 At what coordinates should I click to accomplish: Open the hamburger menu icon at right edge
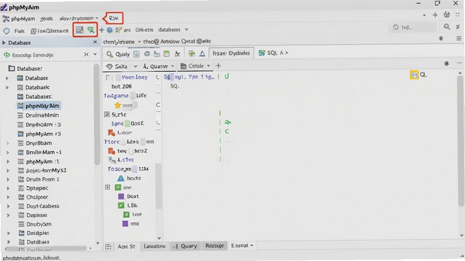(459, 38)
